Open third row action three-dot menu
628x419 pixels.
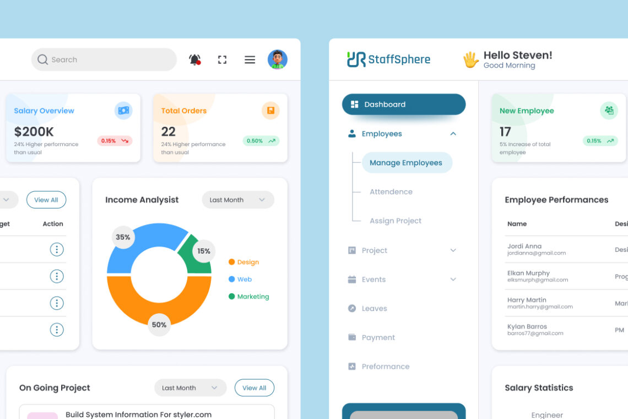click(x=57, y=303)
